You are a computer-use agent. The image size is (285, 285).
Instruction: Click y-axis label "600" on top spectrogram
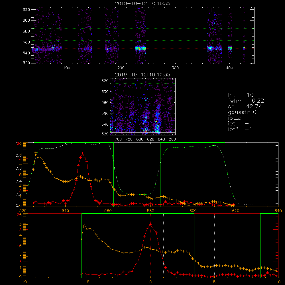(x=26, y=20)
